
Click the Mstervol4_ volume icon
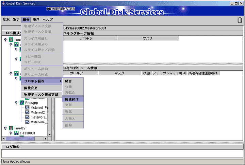(27, 122)
